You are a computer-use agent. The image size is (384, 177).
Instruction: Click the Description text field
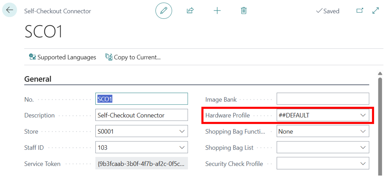pyautogui.click(x=141, y=115)
